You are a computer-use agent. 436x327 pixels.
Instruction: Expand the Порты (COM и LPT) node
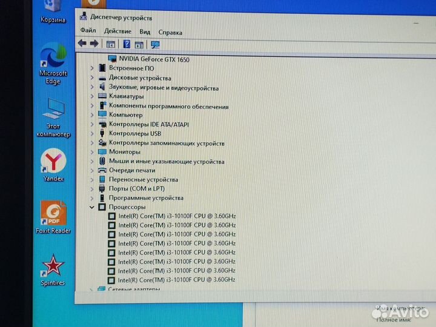tap(92, 189)
